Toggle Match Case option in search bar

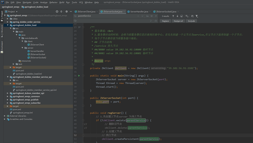pyautogui.click(x=147, y=16)
